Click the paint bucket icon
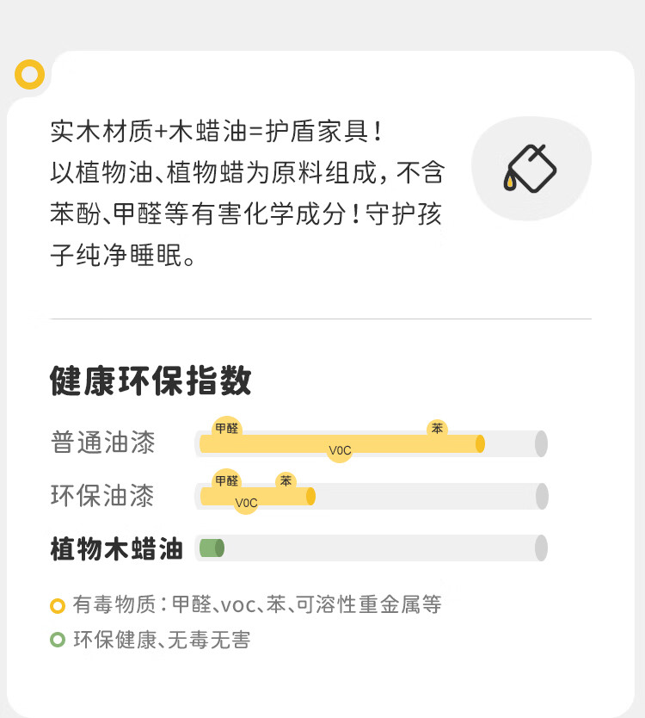 click(530, 168)
